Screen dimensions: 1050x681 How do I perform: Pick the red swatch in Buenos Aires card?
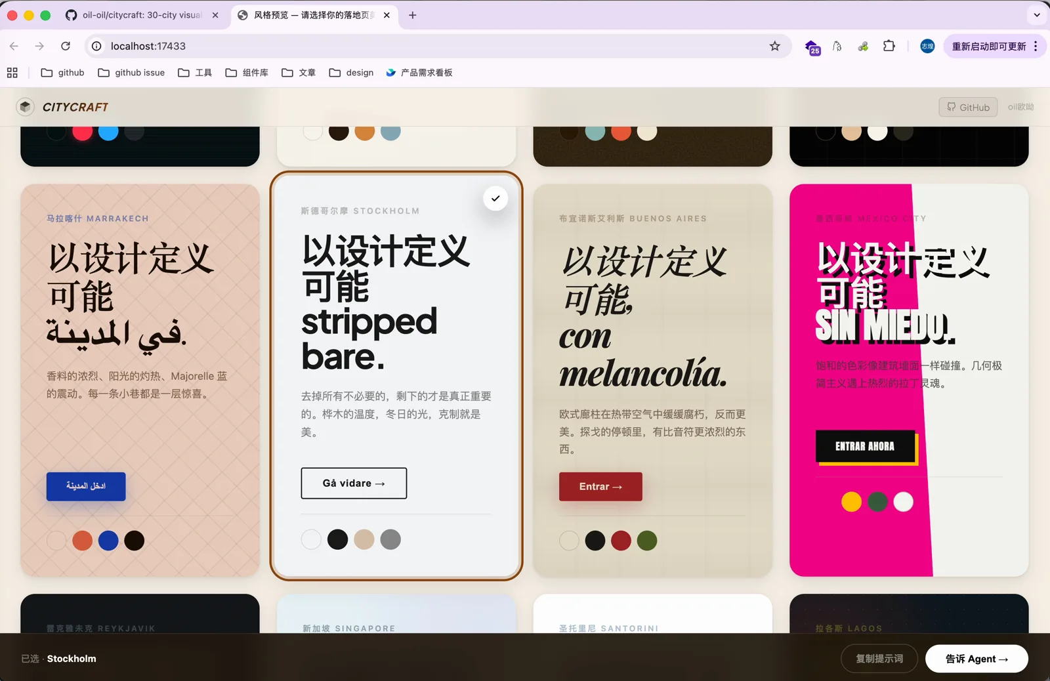tap(621, 541)
